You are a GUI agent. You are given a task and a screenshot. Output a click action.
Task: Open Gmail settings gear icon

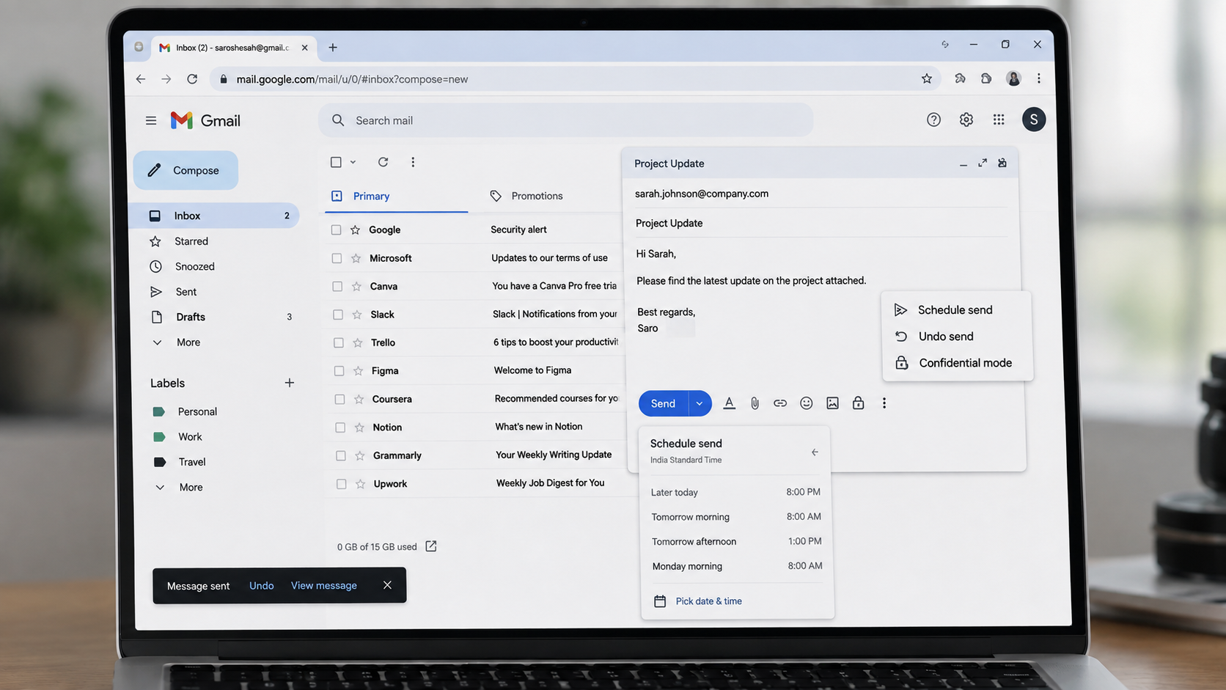[966, 120]
